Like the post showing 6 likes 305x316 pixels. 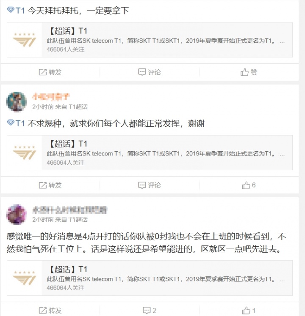coord(249,185)
